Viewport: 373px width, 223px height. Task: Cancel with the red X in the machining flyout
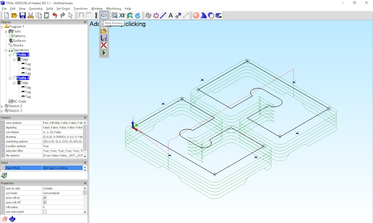click(x=104, y=45)
